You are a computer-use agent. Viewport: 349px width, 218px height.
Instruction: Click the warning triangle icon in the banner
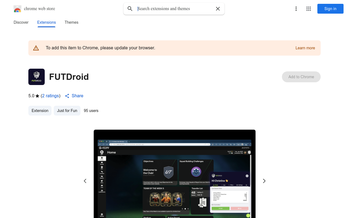[x=36, y=48]
